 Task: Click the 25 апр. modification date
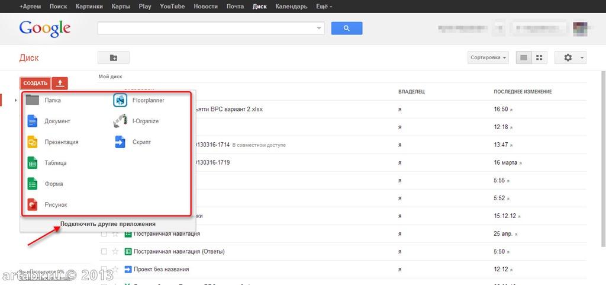(x=503, y=234)
